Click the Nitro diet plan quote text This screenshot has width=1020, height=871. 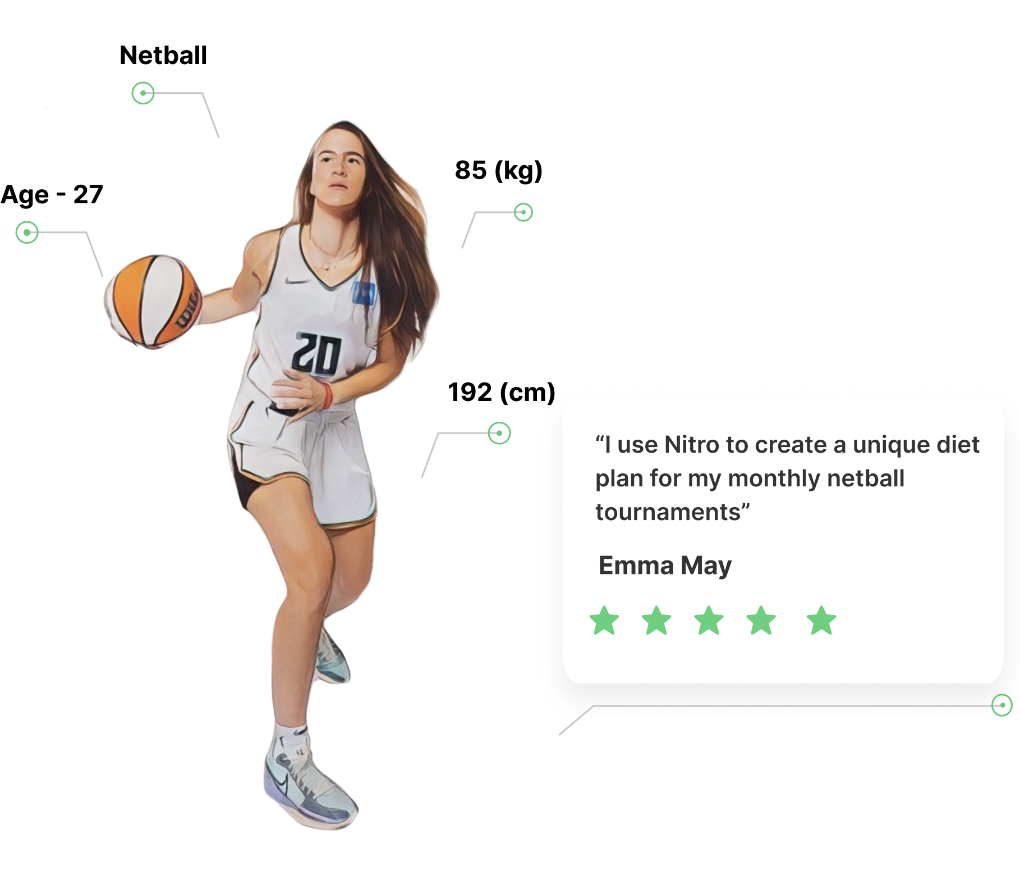(787, 478)
